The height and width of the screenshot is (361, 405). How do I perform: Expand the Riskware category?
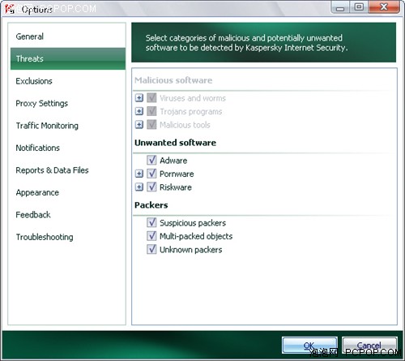tap(139, 187)
